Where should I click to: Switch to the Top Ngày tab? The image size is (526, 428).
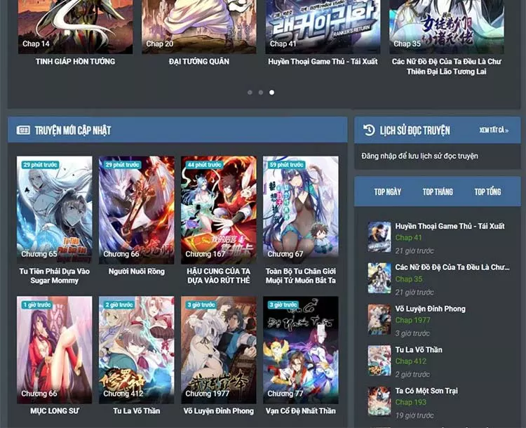tap(387, 192)
